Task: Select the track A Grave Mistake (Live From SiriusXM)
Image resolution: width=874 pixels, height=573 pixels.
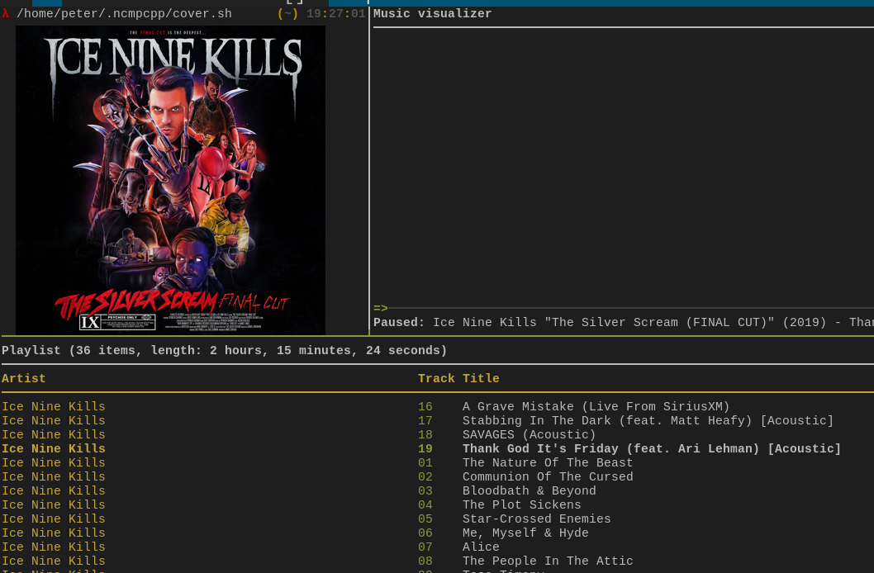Action: pyautogui.click(x=595, y=407)
